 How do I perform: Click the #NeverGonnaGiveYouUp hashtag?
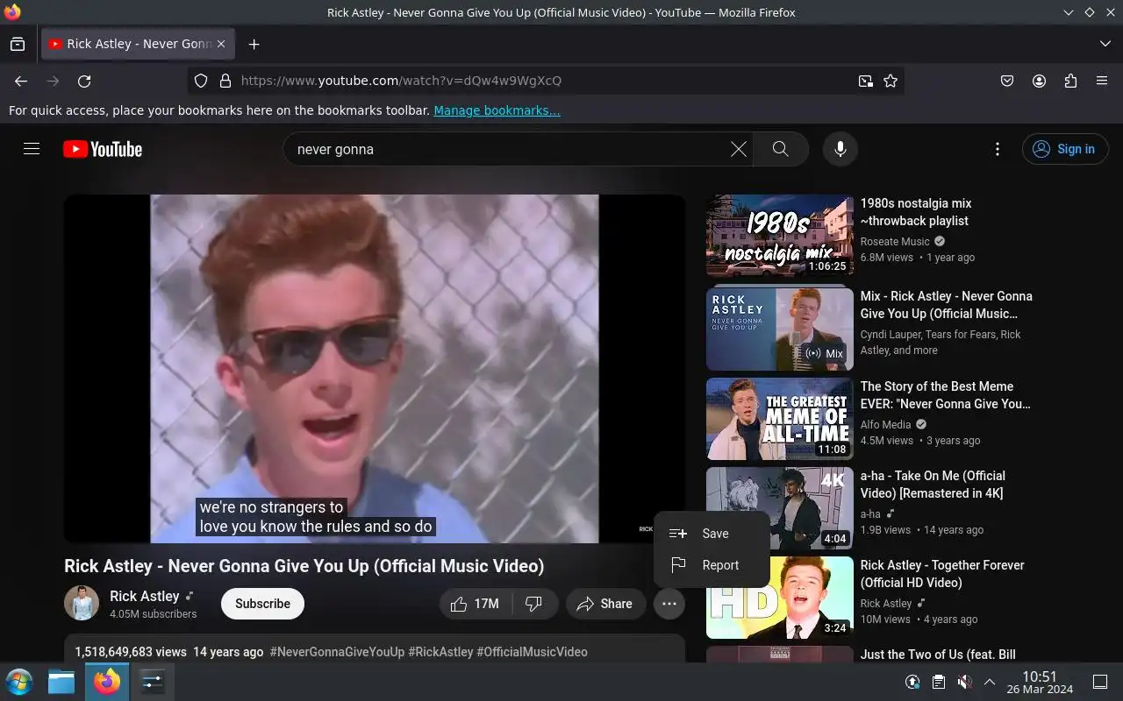coord(337,652)
